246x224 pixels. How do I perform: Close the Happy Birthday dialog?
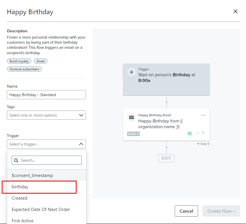235,11
